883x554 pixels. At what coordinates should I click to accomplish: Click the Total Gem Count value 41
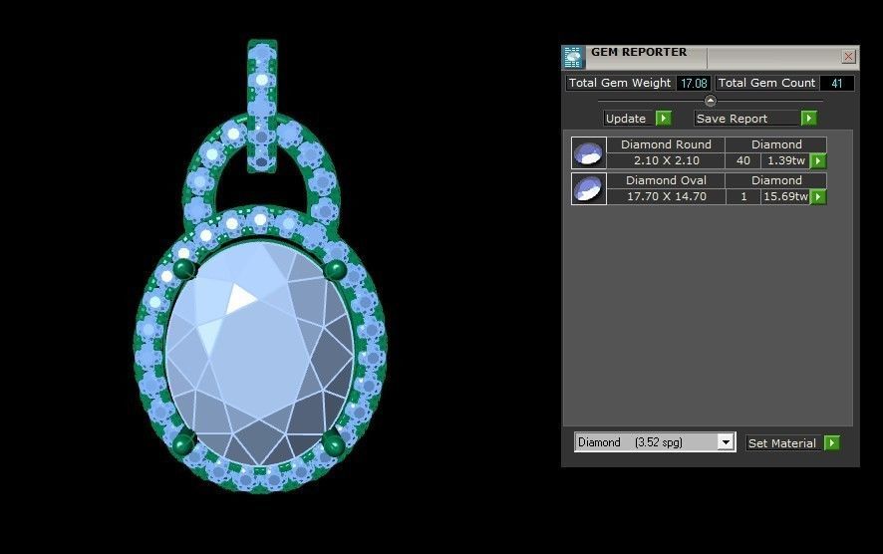pyautogui.click(x=837, y=84)
